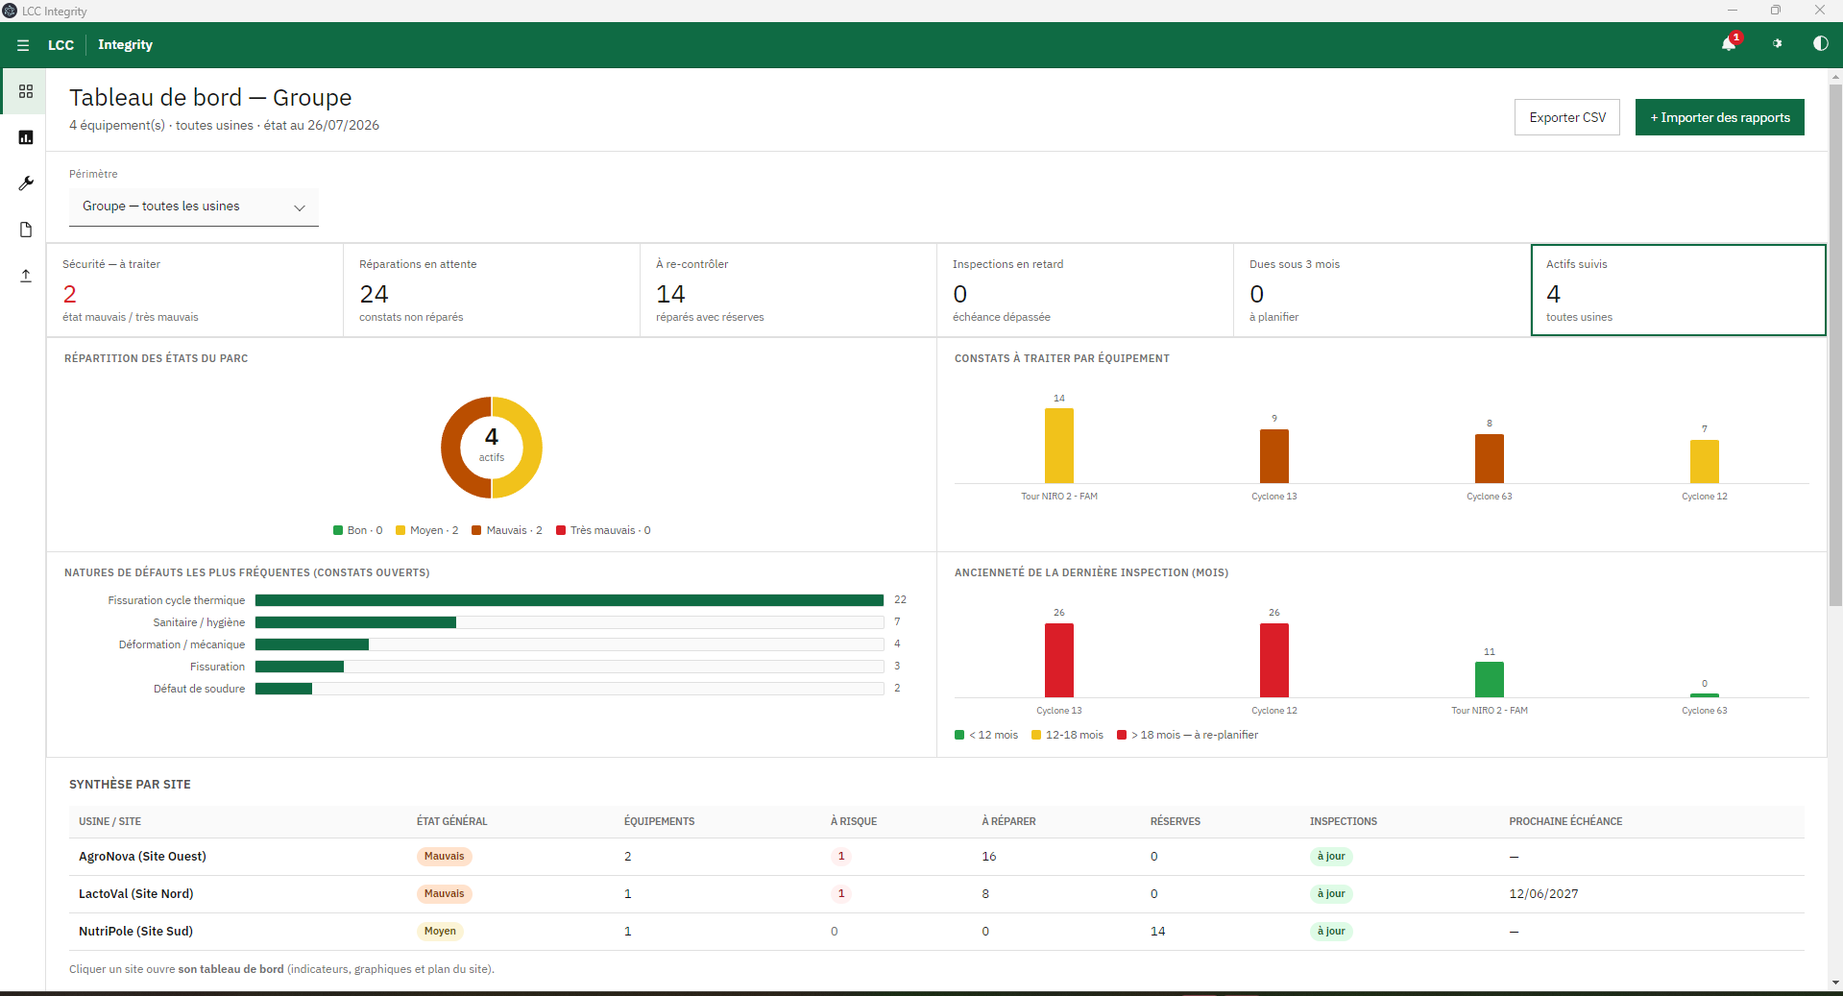The image size is (1843, 996).
Task: Open the chart report sidebar icon
Action: pyautogui.click(x=26, y=137)
